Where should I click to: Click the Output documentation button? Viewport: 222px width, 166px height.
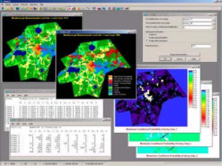pyautogui.click(x=179, y=54)
